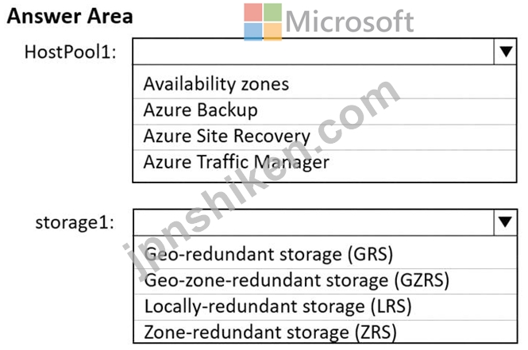Open the storage1 dropdown arrow
The width and height of the screenshot is (528, 350).
(506, 222)
